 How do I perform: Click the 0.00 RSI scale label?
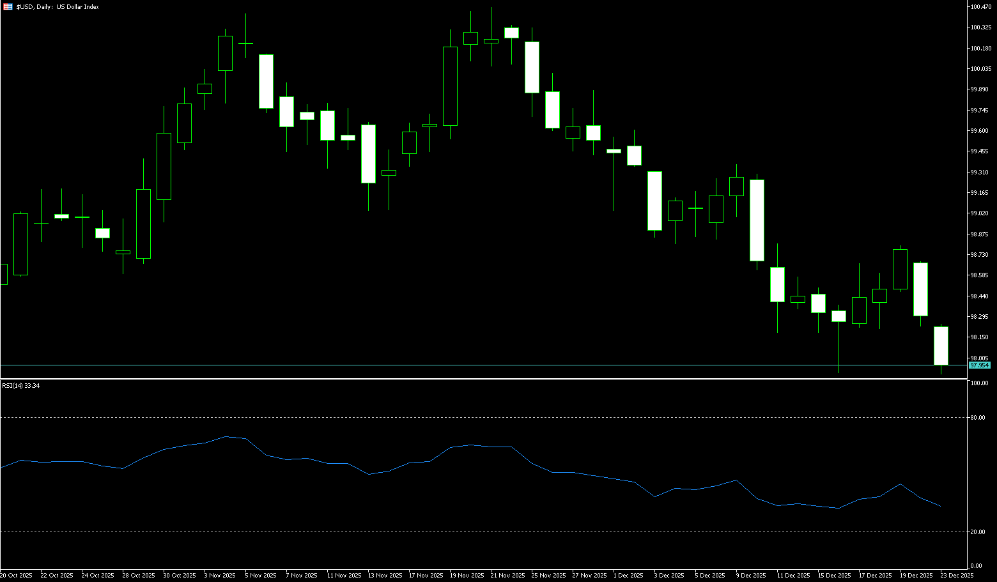tap(976, 566)
